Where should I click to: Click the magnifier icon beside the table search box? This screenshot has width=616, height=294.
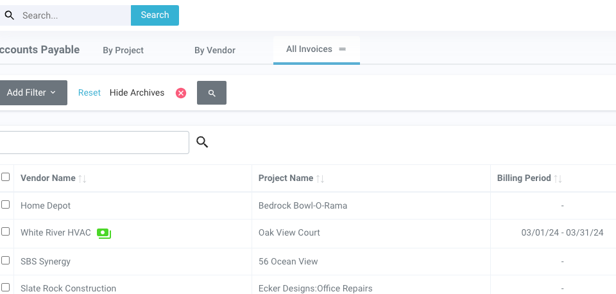coord(202,143)
